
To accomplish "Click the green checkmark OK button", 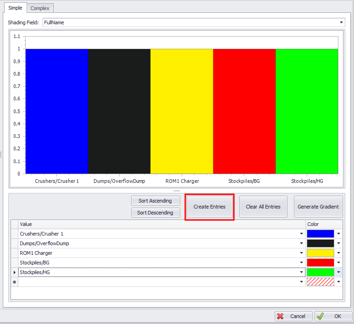I will click(x=334, y=316).
